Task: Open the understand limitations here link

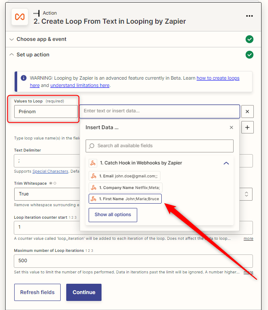Action: pos(80,85)
